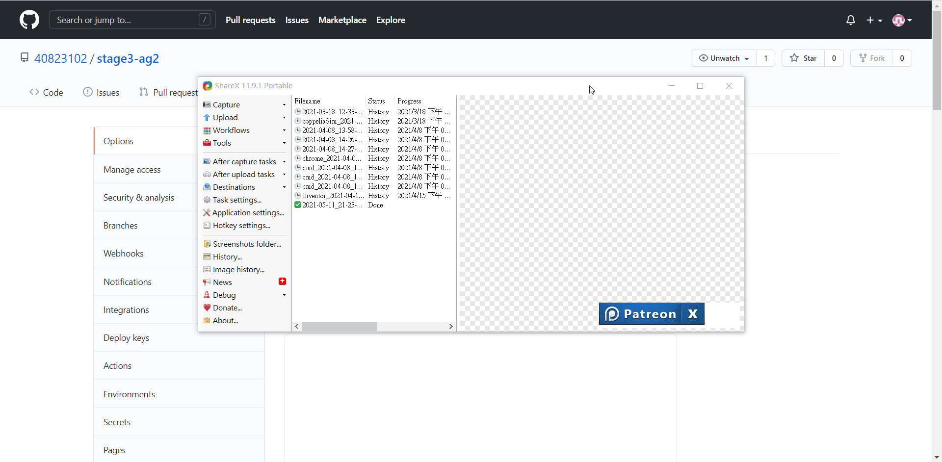Click the Application settings wrench icon
The height and width of the screenshot is (462, 942).
(207, 212)
